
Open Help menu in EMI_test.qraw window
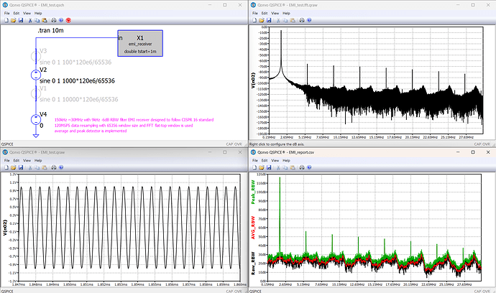[x=38, y=161]
